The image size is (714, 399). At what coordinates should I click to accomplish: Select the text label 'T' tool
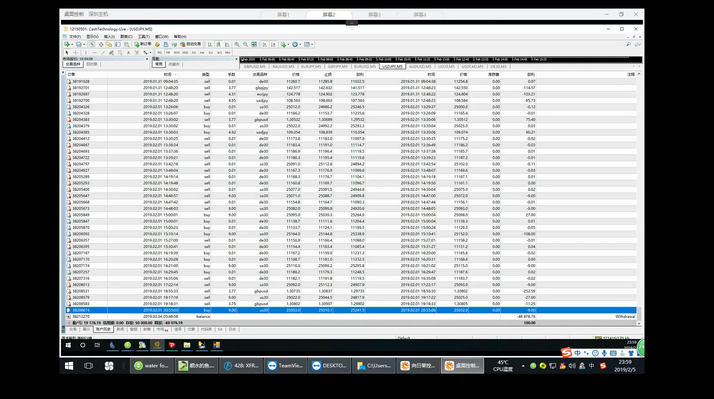tap(137, 52)
